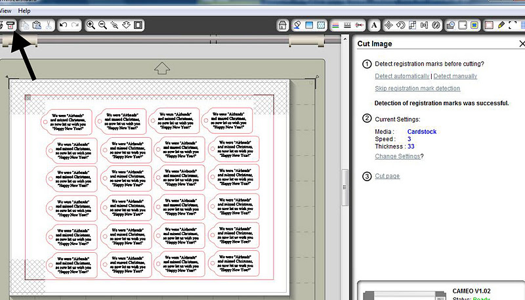Click the blue-yellow square toolbar icon
This screenshot has width=525, height=300.
coord(474,25)
